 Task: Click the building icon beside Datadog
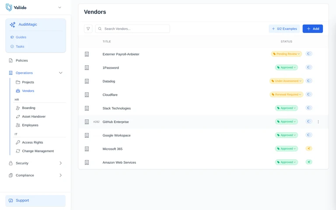(87, 81)
